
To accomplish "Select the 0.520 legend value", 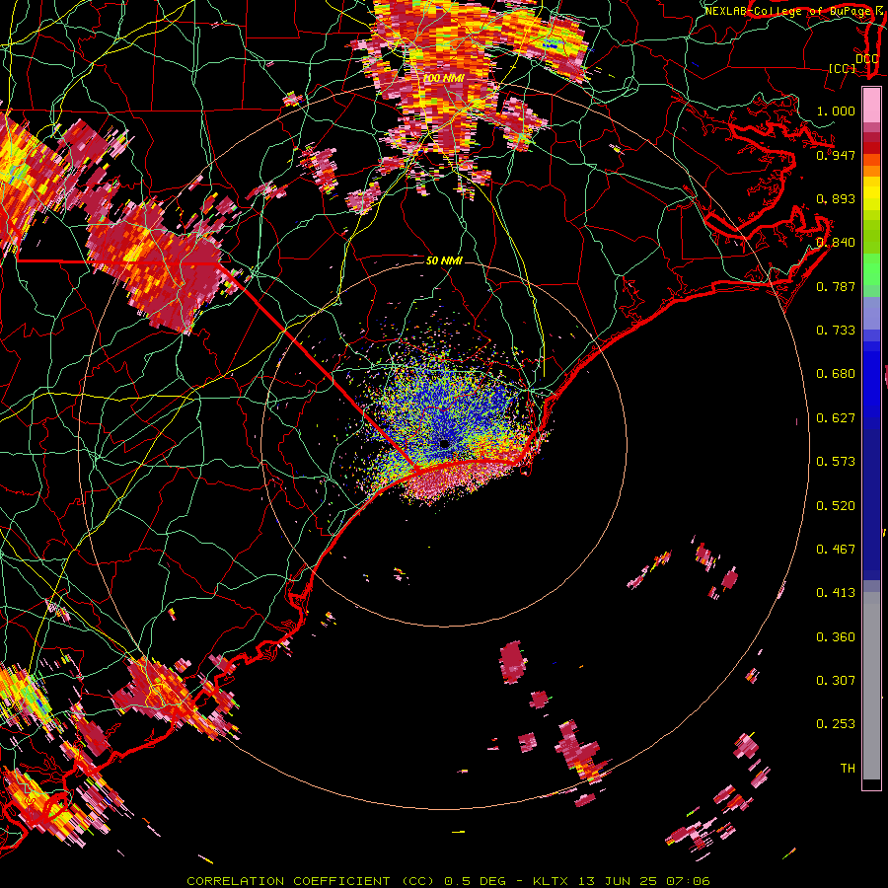I will click(836, 506).
